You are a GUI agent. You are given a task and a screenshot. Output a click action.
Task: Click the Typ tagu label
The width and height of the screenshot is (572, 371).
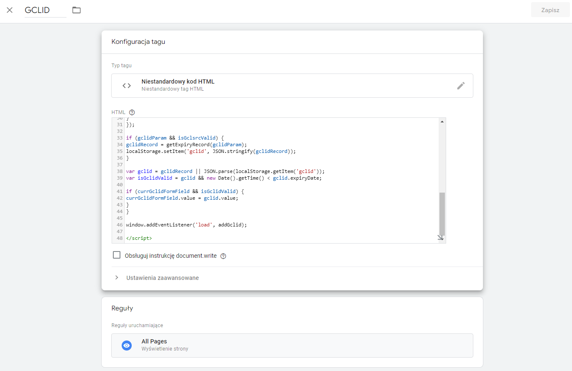(x=122, y=66)
